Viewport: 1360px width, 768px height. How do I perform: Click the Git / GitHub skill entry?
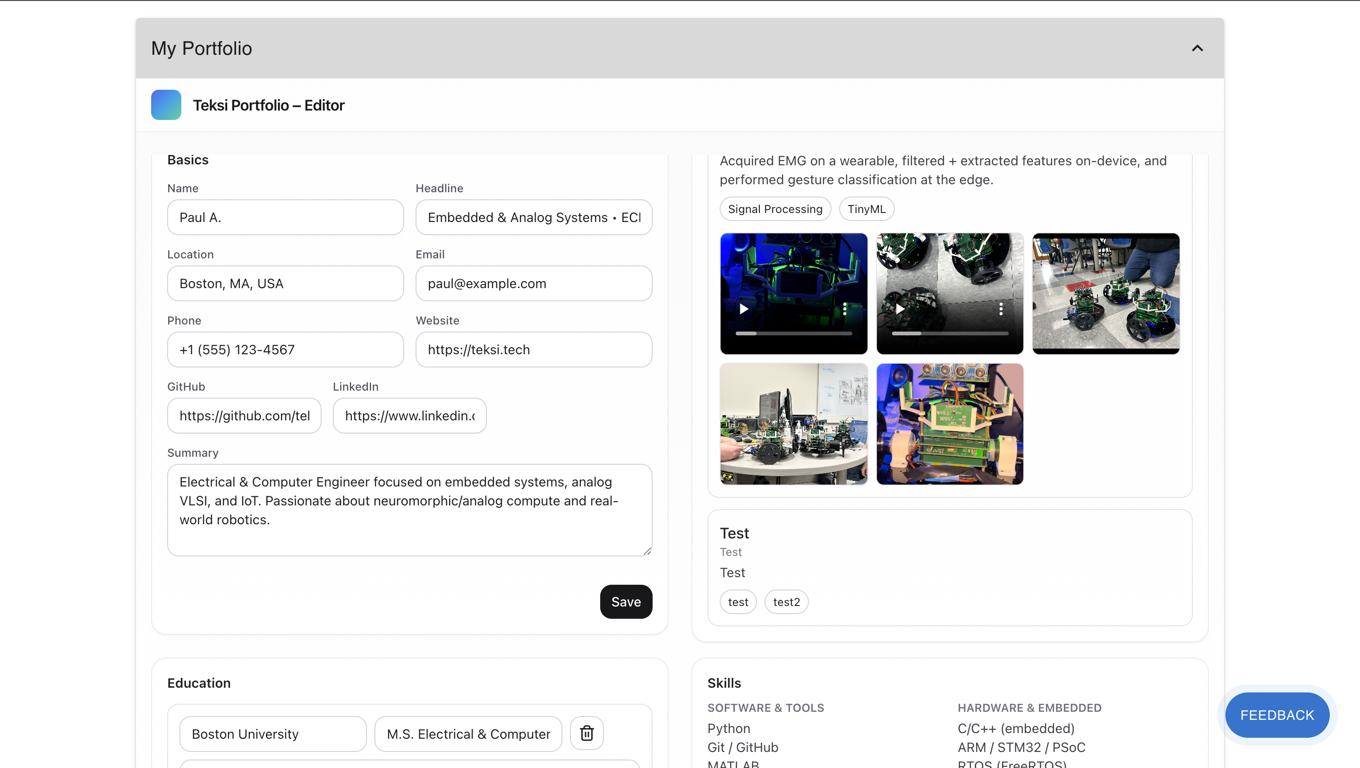click(743, 747)
